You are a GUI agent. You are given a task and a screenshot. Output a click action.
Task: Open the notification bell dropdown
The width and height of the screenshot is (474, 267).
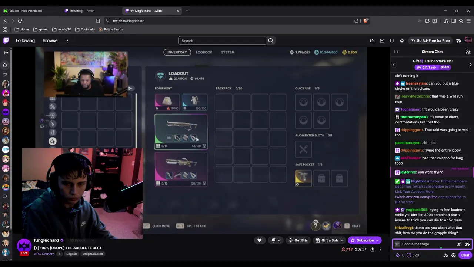(x=276, y=240)
